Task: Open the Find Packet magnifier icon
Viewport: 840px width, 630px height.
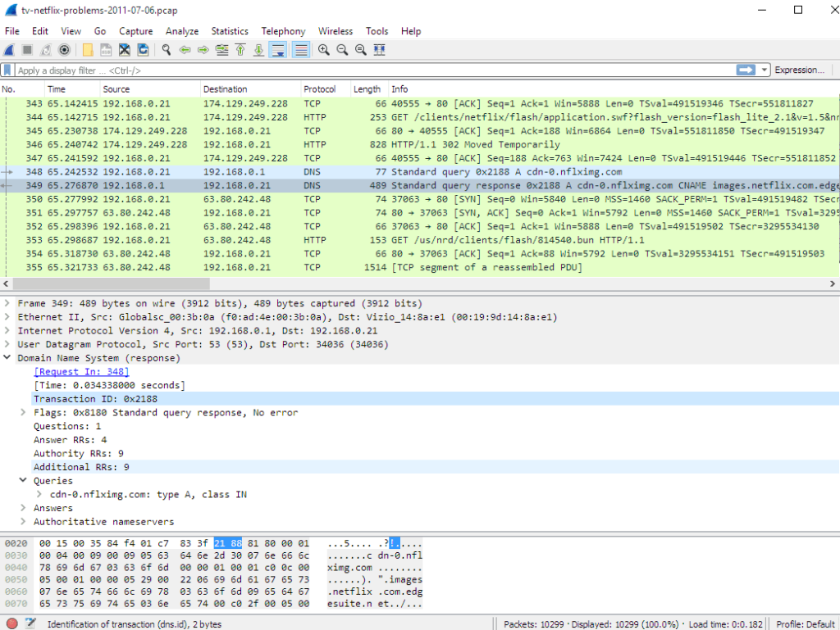Action: point(165,49)
